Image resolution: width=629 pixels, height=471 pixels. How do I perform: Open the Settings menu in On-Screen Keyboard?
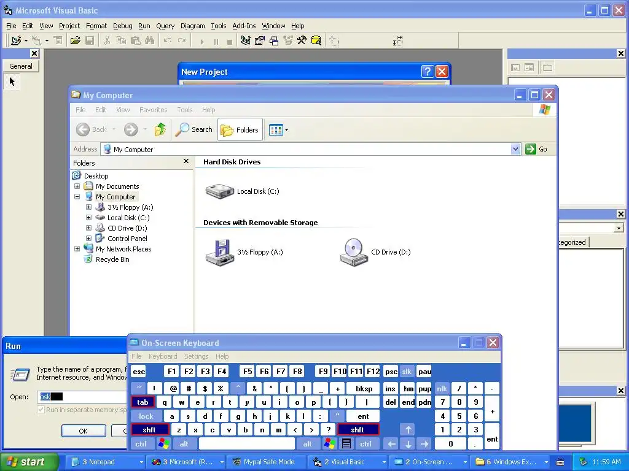click(x=196, y=356)
